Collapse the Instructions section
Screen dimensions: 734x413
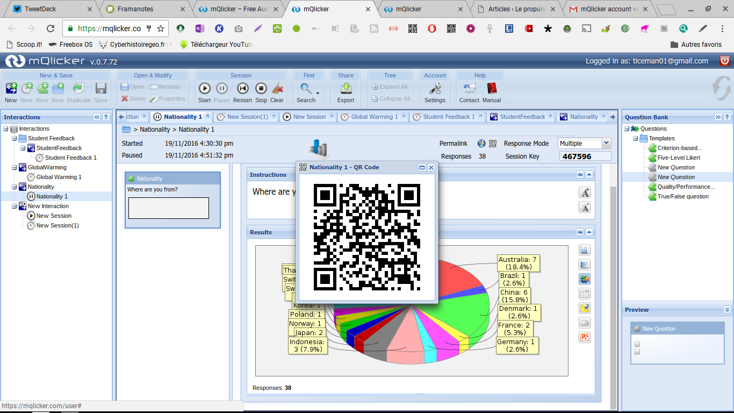tap(589, 175)
